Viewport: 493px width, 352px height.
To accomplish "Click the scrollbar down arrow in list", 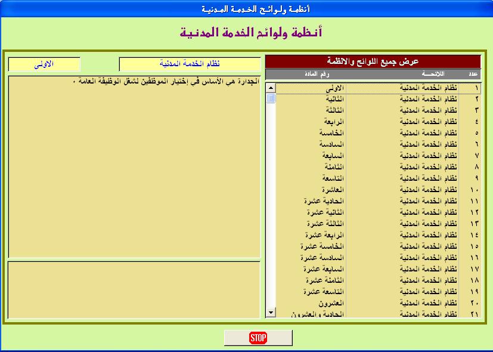I will [271, 313].
